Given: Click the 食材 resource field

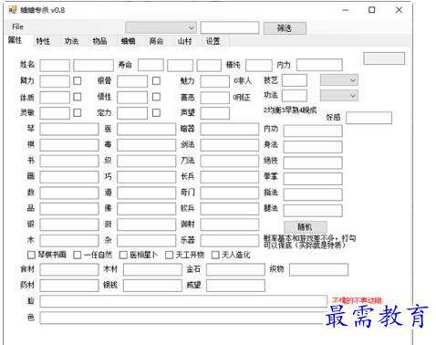Looking at the screenshot, I should [x=69, y=269].
